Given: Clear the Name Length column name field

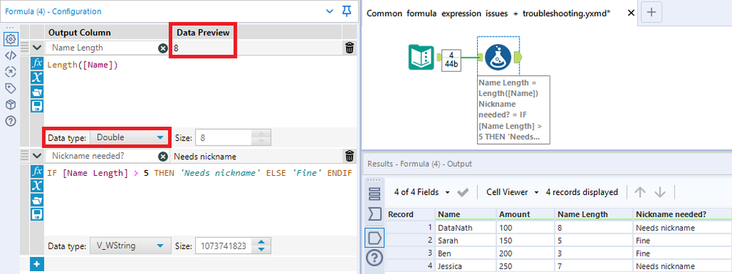Looking at the screenshot, I should (x=163, y=48).
